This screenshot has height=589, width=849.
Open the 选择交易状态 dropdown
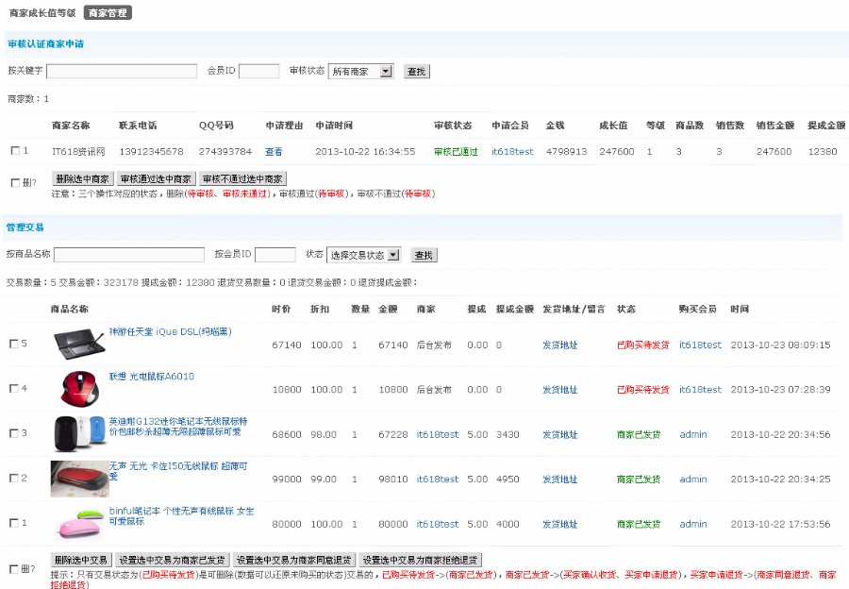click(364, 254)
